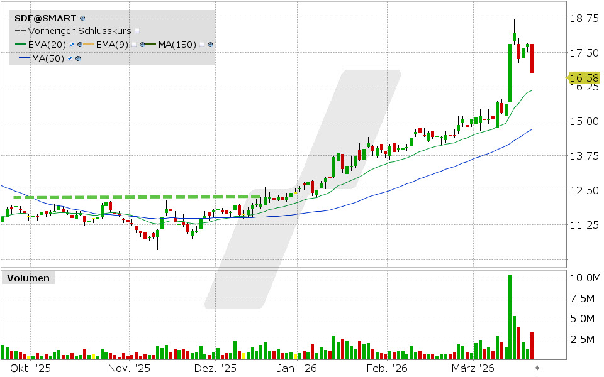The height and width of the screenshot is (377, 604).
Task: Disable the EMA(20) checkbox in the legend
Action: click(x=72, y=45)
